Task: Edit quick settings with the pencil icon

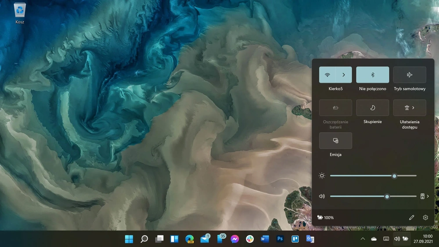Action: click(x=411, y=217)
